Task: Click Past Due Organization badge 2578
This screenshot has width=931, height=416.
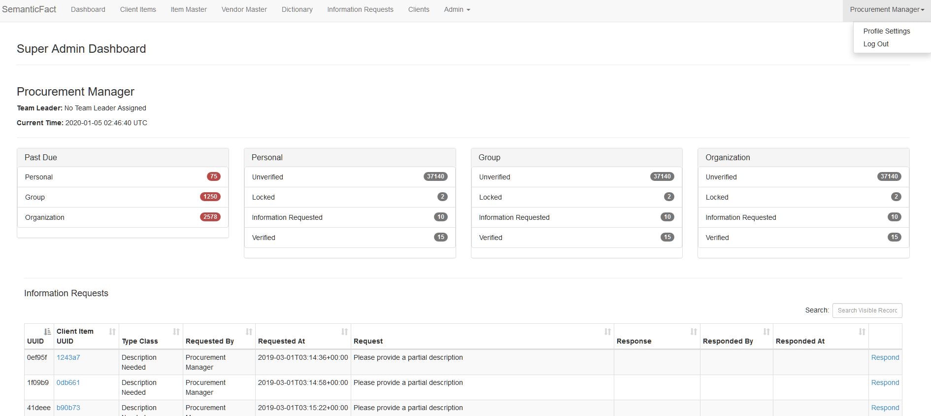Action: click(x=210, y=217)
